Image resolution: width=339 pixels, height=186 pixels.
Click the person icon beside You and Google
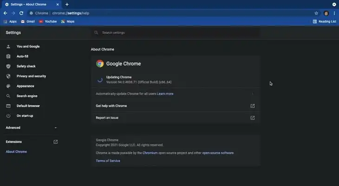coord(8,46)
